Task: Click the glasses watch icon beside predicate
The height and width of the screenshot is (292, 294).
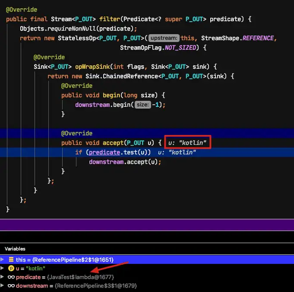Action: (x=11, y=277)
